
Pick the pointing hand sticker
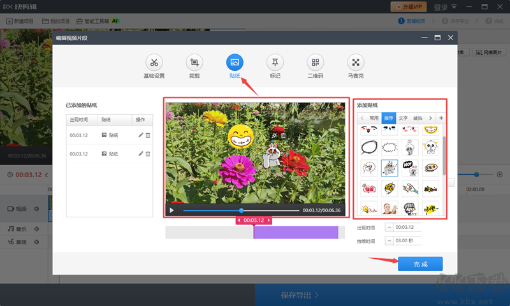[410, 189]
